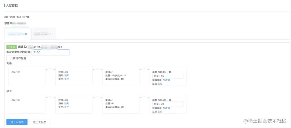Open the 预案 link in 南通 袋鼠+Ald card
The width and height of the screenshot is (291, 128).
(67, 76)
